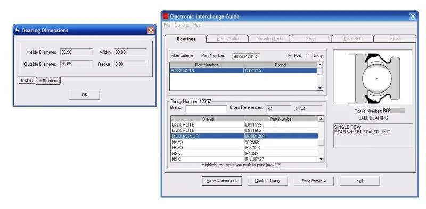
Task: Switch to the Seals tab
Action: pyautogui.click(x=311, y=38)
